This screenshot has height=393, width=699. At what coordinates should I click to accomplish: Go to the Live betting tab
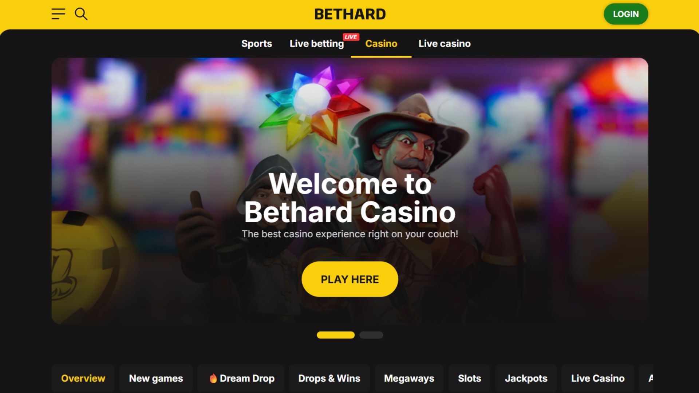[x=317, y=44]
